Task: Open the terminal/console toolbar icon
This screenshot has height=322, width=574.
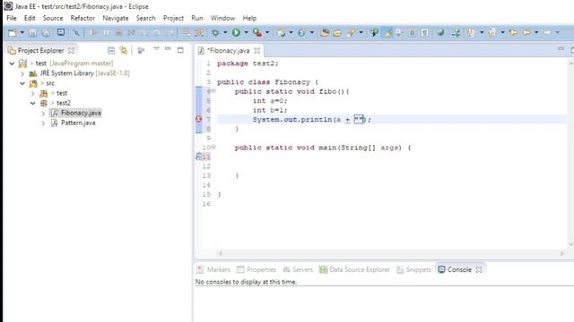Action: [x=61, y=32]
